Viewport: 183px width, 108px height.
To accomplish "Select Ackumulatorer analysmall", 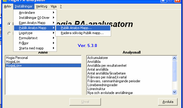I will coord(129,58).
